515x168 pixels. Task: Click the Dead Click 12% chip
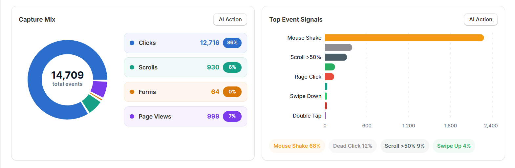pos(353,146)
